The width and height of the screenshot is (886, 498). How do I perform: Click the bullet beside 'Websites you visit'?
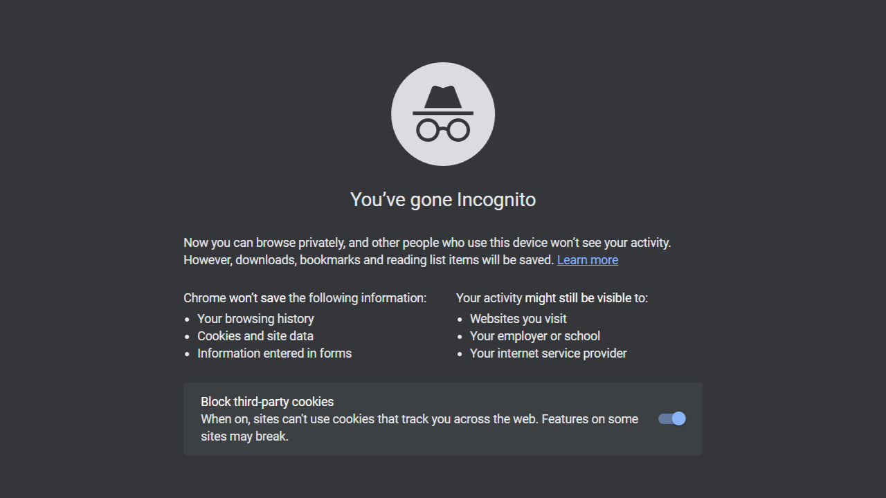[x=460, y=319]
